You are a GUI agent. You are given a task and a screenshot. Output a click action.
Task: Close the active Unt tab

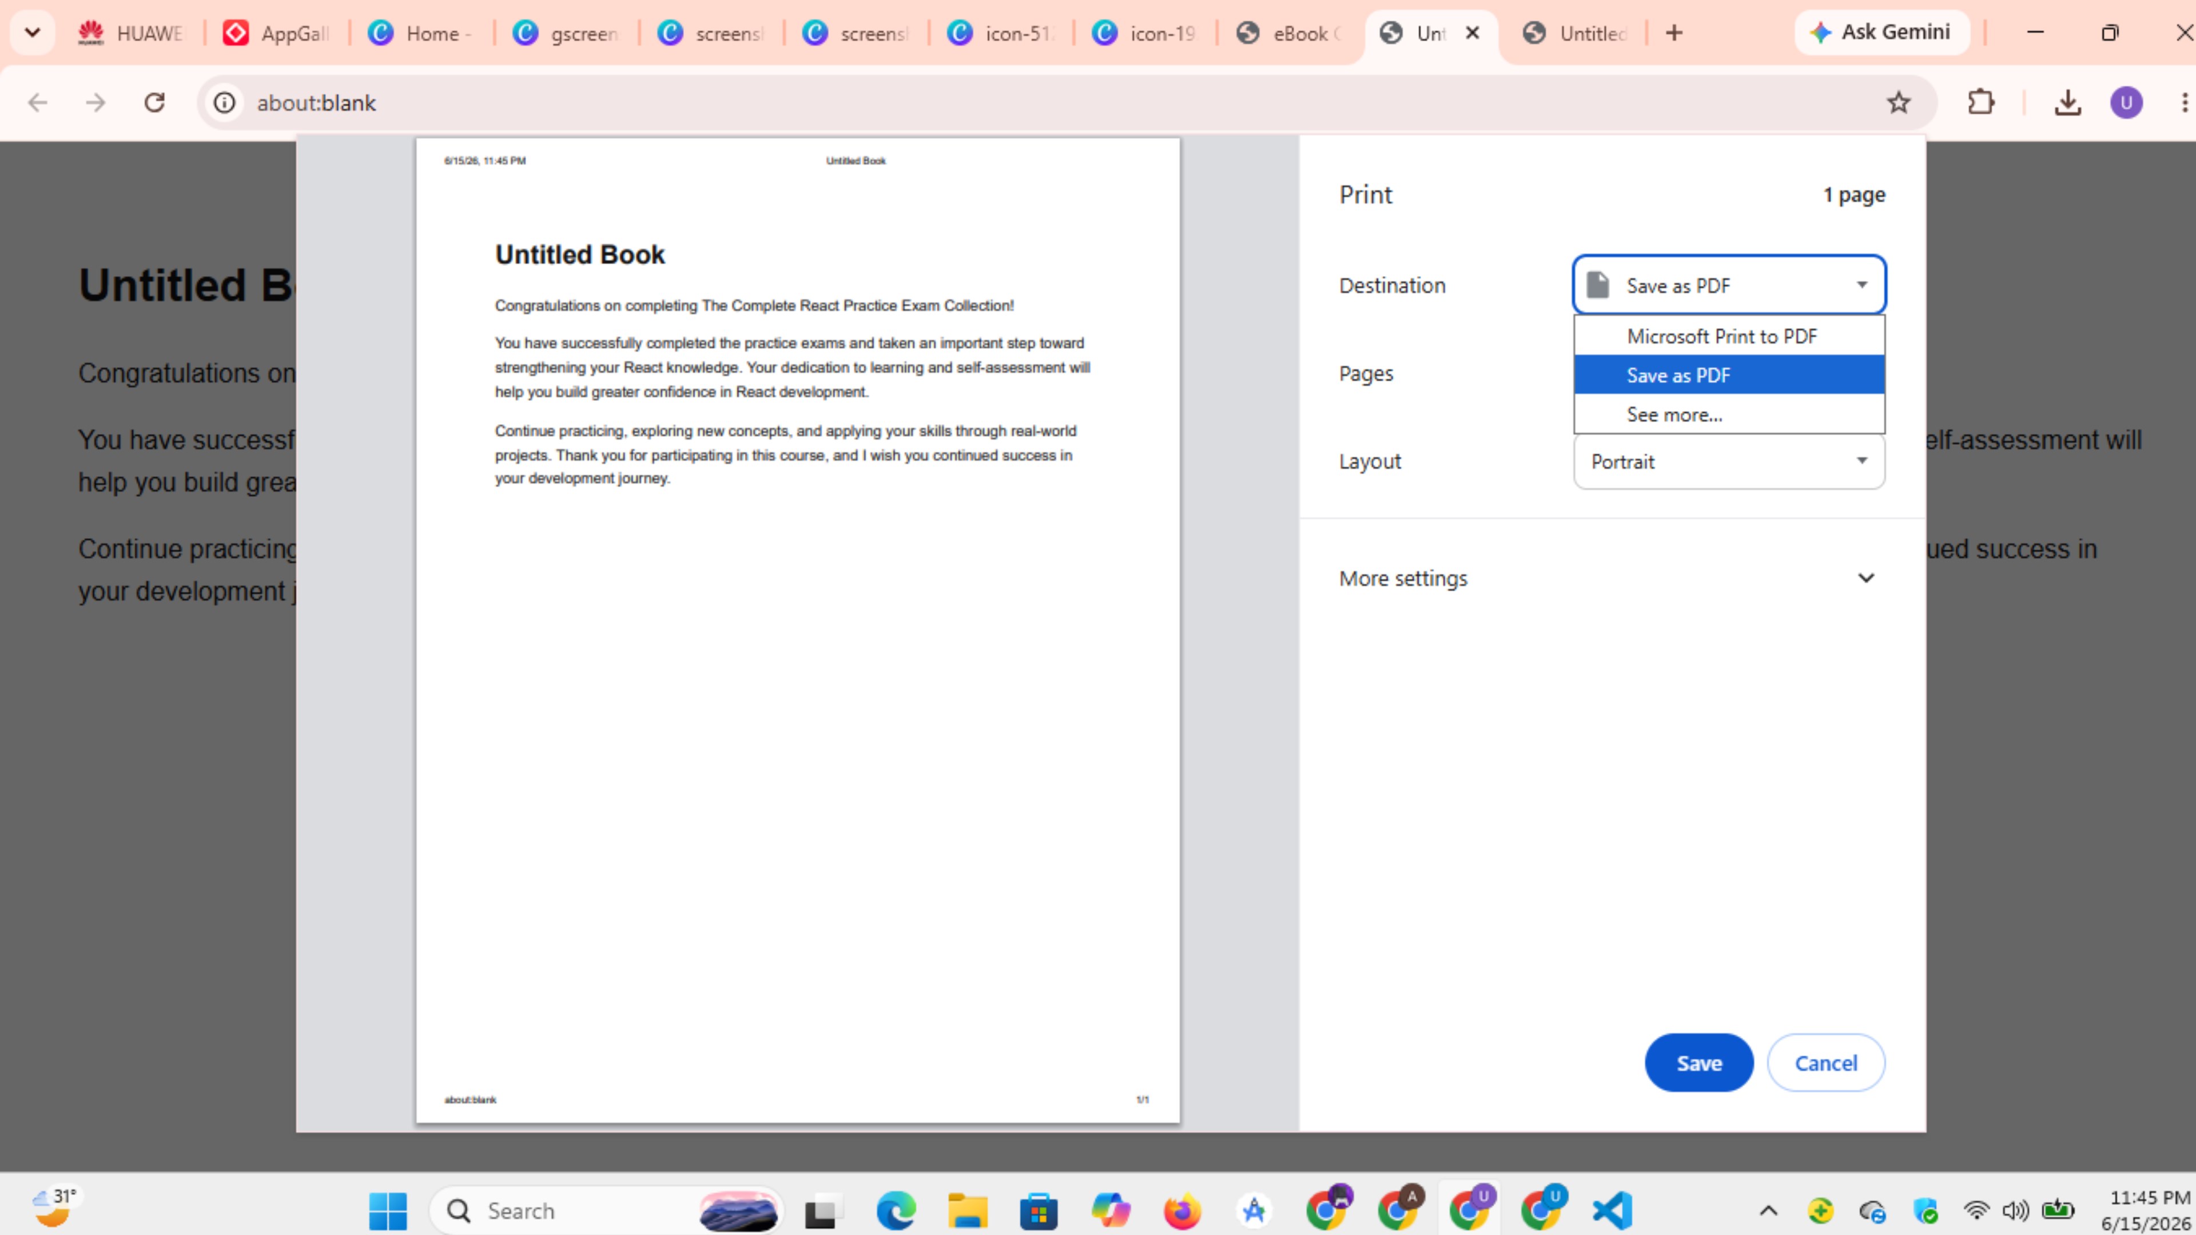[1472, 33]
